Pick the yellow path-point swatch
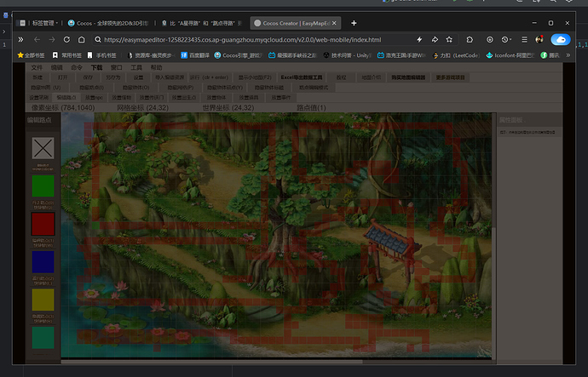 coord(43,300)
